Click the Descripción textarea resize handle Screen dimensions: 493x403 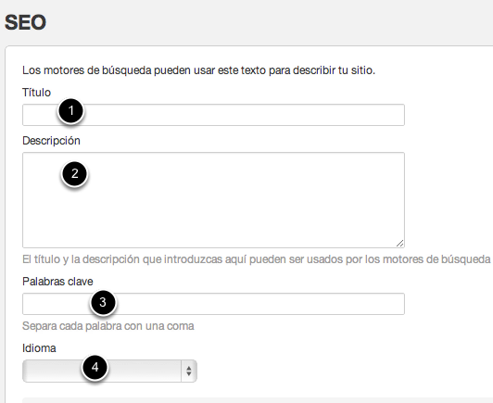click(x=400, y=244)
